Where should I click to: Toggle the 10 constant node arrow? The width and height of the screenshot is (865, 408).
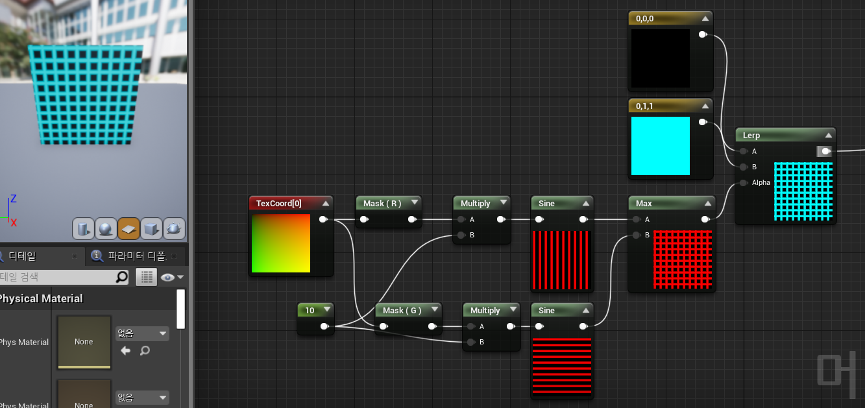(x=326, y=310)
